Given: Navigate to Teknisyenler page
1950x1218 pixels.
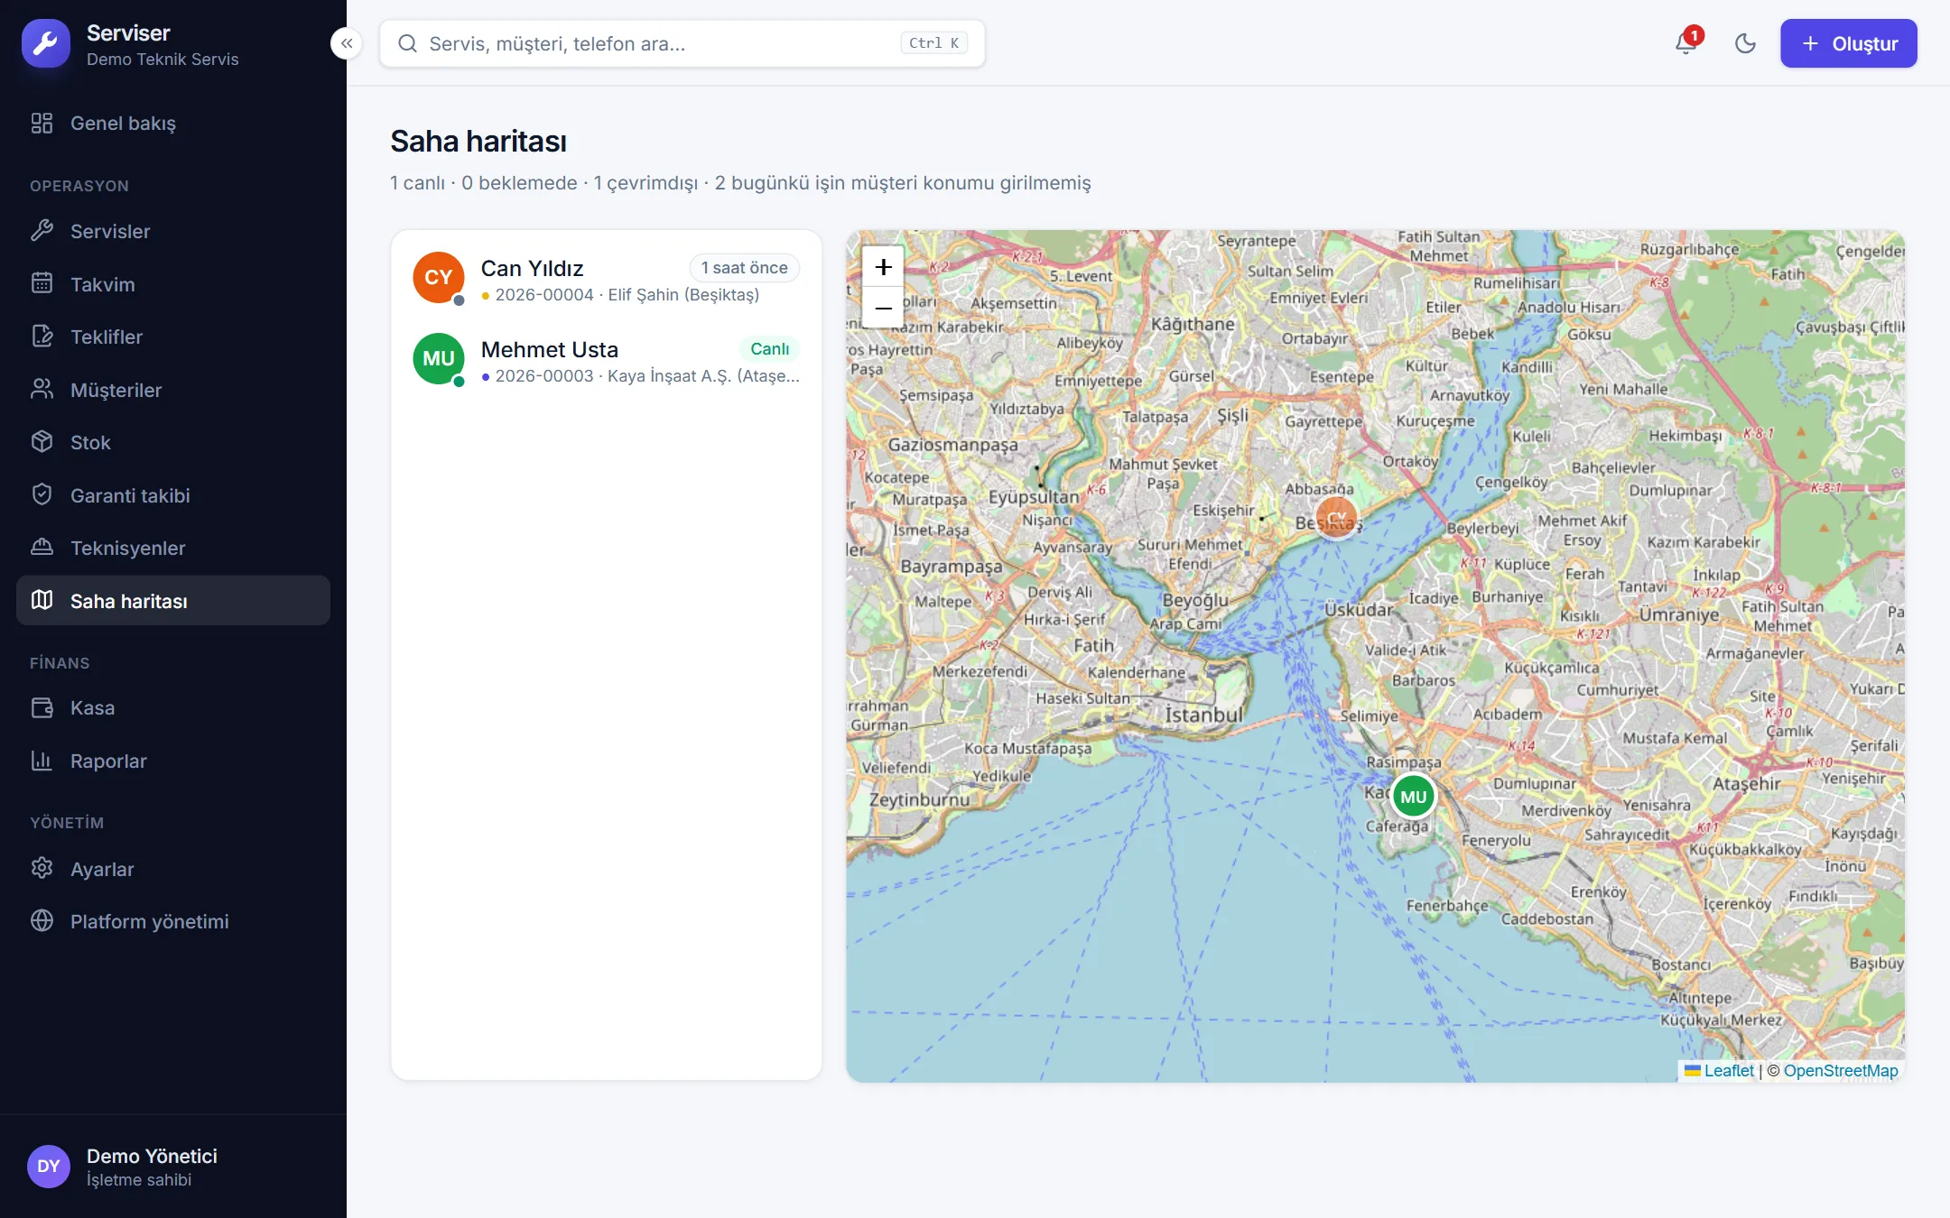Looking at the screenshot, I should tap(173, 548).
